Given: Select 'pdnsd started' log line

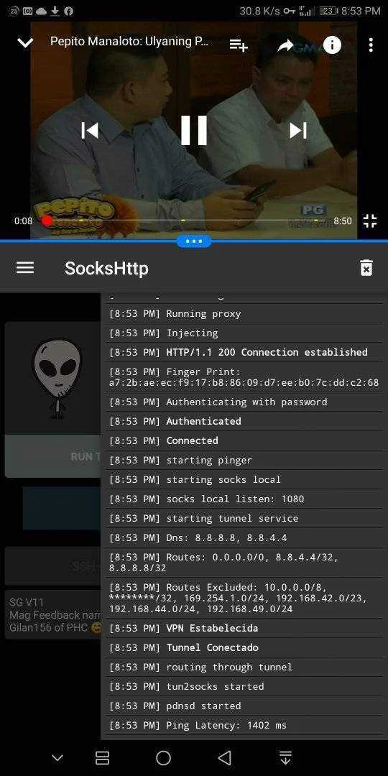Looking at the screenshot, I should pos(244,706).
